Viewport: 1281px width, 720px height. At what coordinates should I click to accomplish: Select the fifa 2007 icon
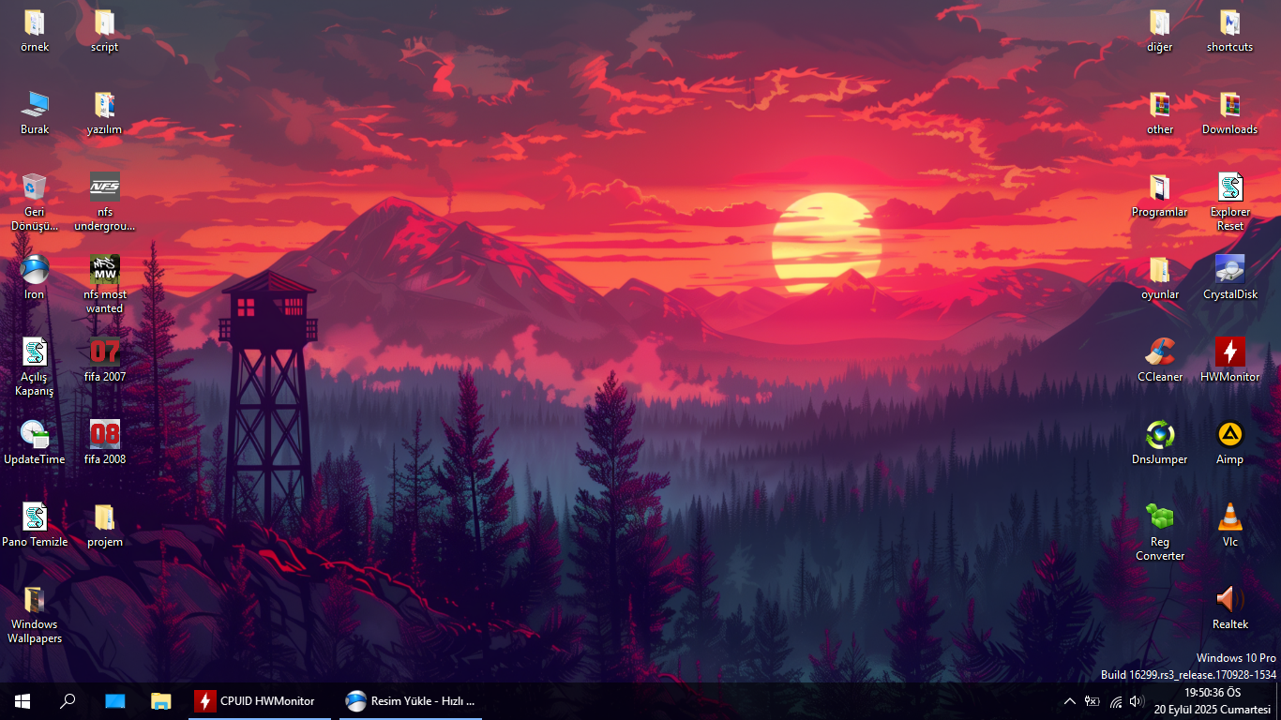(104, 352)
